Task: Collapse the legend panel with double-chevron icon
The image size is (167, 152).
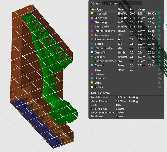Action: pos(92,3)
